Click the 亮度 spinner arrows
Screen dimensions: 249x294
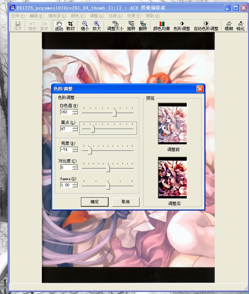[x=75, y=150]
